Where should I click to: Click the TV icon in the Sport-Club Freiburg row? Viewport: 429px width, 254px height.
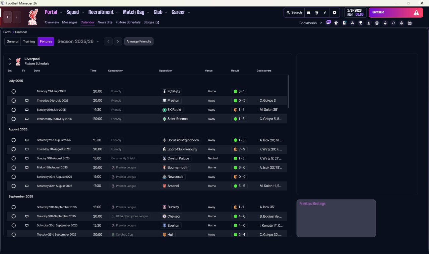(x=27, y=149)
